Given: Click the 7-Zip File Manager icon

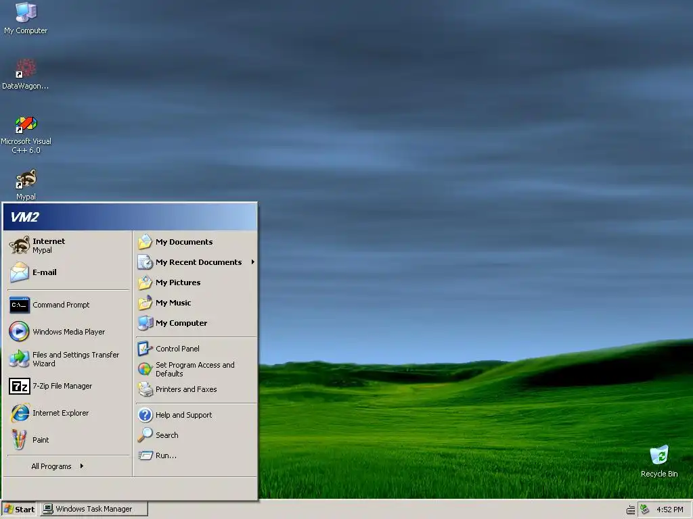Looking at the screenshot, I should click(20, 386).
